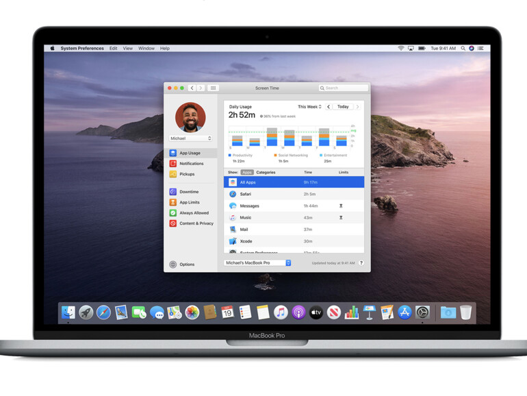Click the Search field in Screen Time
The image size is (527, 396).
(344, 88)
